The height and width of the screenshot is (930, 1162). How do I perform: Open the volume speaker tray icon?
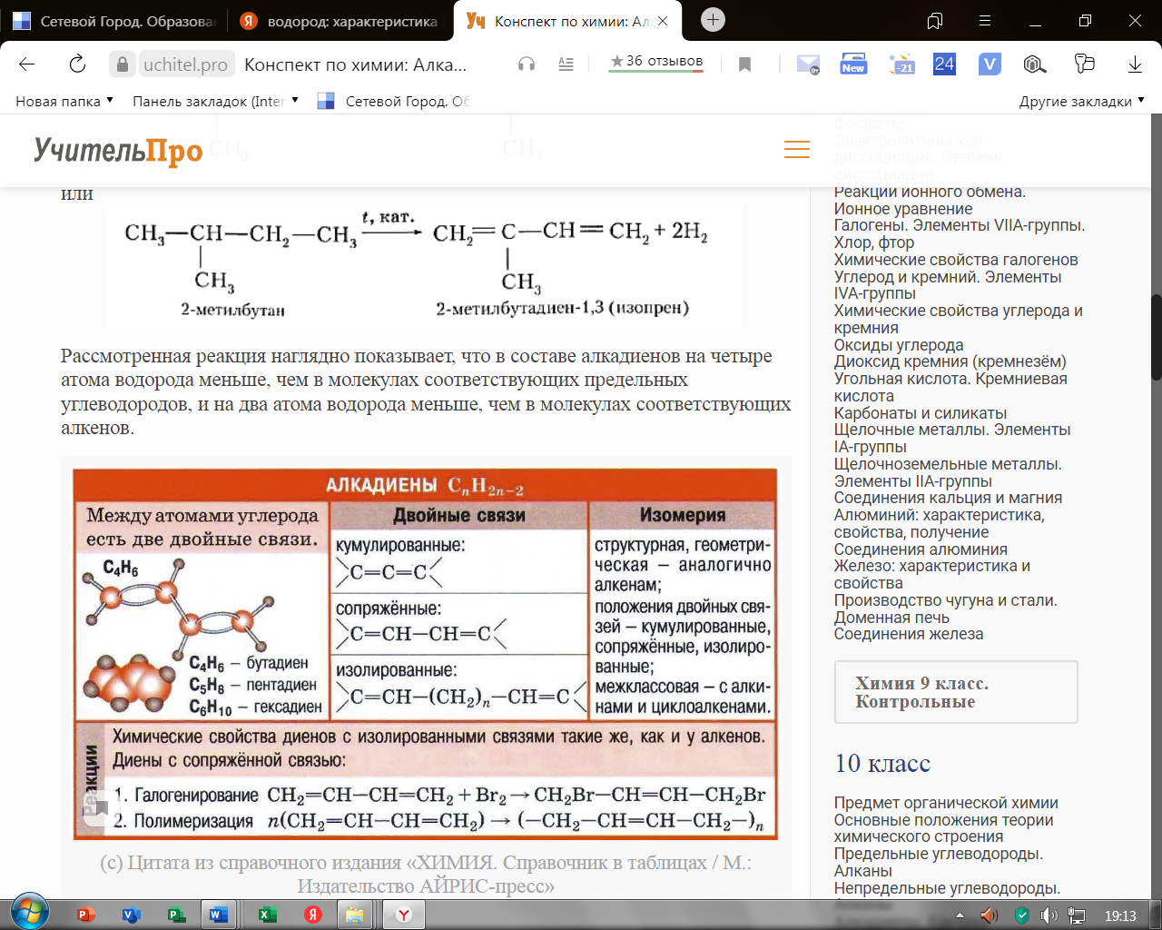click(1049, 915)
